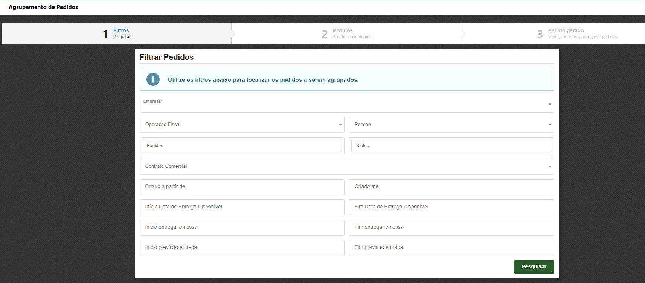Click Fim Data de Entrega Disponível field

pos(451,207)
